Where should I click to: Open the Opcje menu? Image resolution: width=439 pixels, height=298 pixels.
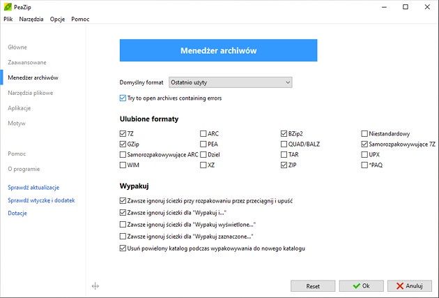click(57, 19)
